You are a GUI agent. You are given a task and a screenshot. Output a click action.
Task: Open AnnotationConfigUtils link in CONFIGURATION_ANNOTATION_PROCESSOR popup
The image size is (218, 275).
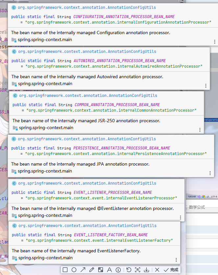pos(87,8)
